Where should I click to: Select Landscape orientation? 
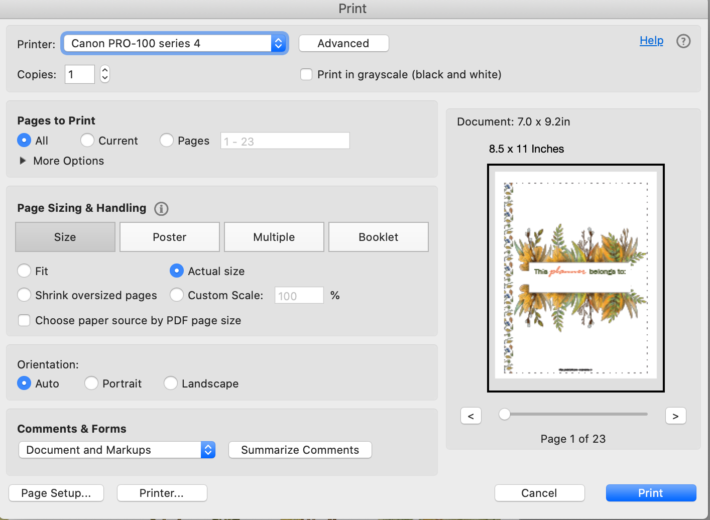pos(171,383)
